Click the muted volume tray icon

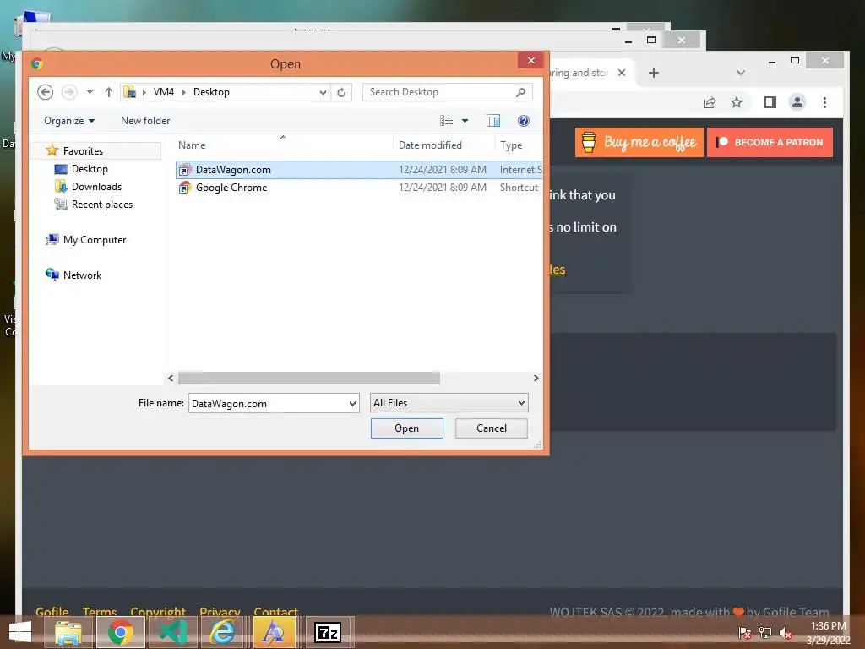785,633
